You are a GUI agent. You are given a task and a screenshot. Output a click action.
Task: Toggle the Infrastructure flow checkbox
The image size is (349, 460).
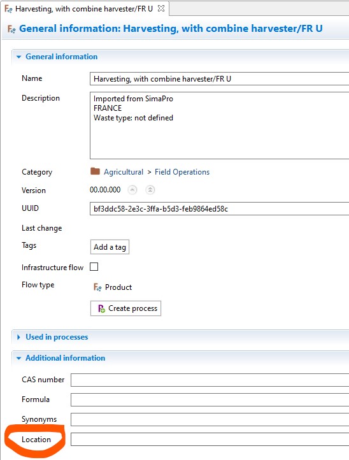[x=94, y=267]
